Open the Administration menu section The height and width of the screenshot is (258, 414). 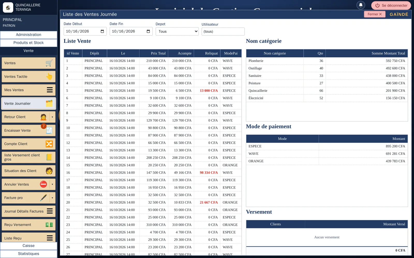[x=28, y=35]
